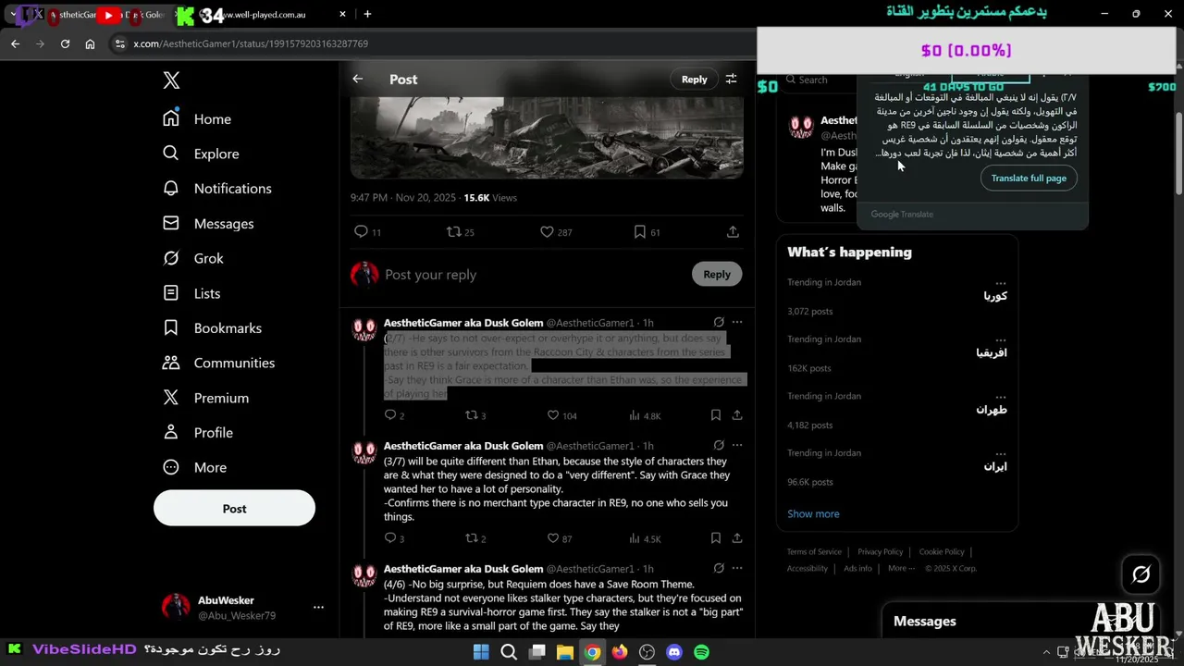Screen dimensions: 1184x666
Task: Open the Bookmarks page icon
Action: point(171,327)
